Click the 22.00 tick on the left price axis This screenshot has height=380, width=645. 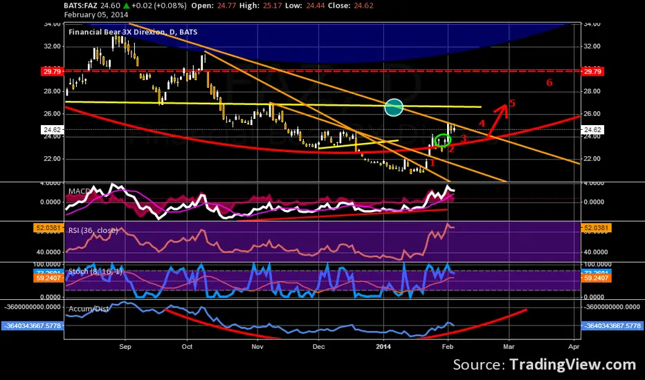[x=52, y=159]
